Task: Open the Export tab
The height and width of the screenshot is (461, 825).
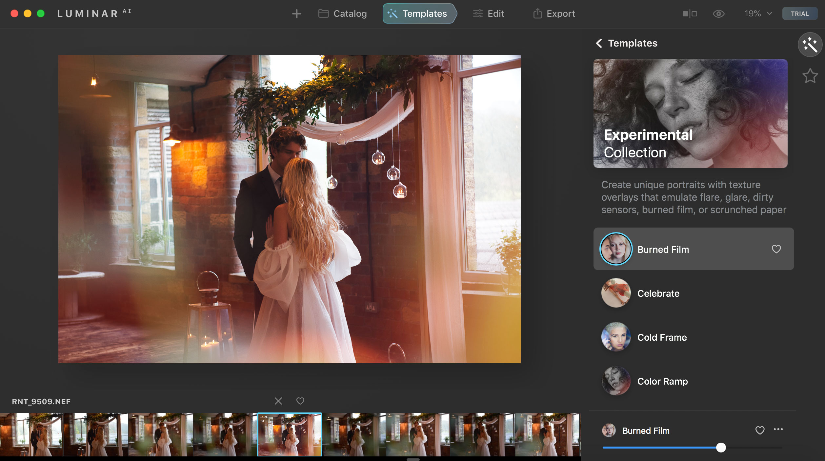Action: (554, 13)
